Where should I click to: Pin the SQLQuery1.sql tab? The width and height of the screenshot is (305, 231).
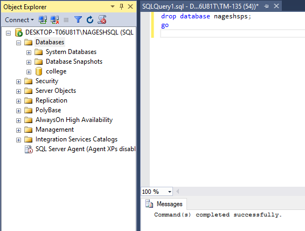pos(267,6)
